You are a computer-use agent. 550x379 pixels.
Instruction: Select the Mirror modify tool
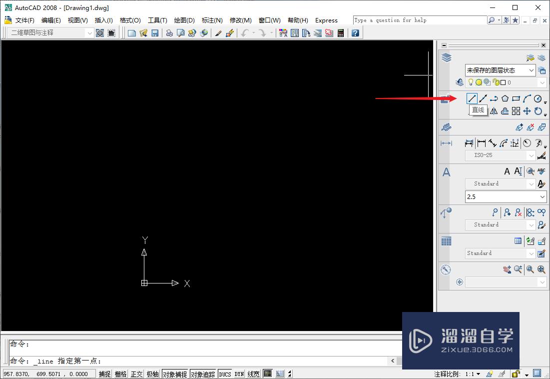[494, 110]
